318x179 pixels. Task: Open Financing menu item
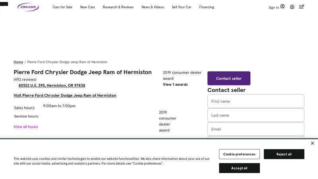click(x=206, y=7)
